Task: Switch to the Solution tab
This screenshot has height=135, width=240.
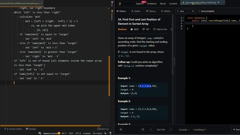Action: coord(136,11)
